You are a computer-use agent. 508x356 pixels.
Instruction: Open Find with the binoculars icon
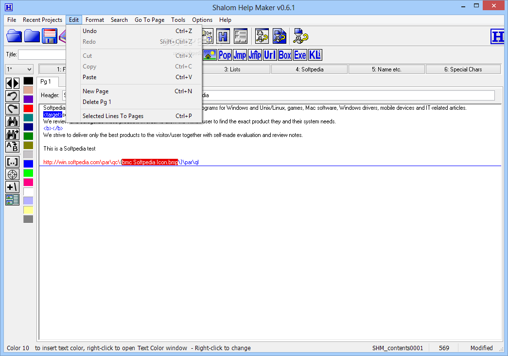12,121
